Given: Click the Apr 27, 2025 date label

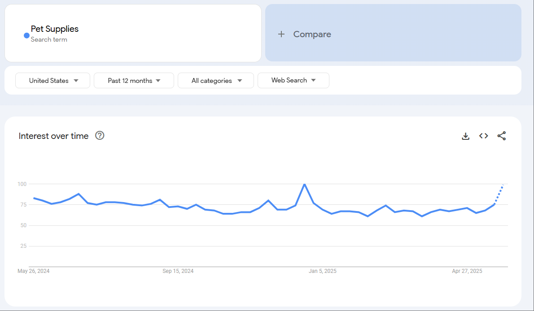Looking at the screenshot, I should pyautogui.click(x=467, y=271).
